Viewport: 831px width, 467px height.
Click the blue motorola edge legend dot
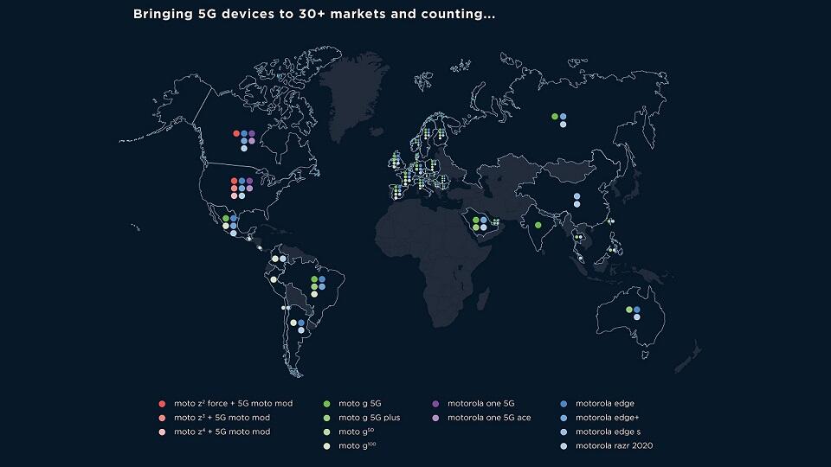(564, 403)
